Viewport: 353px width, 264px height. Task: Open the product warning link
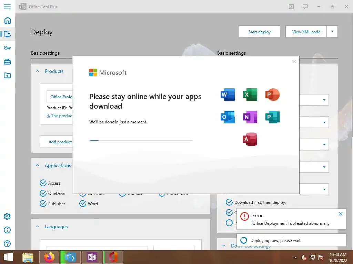pyautogui.click(x=59, y=116)
